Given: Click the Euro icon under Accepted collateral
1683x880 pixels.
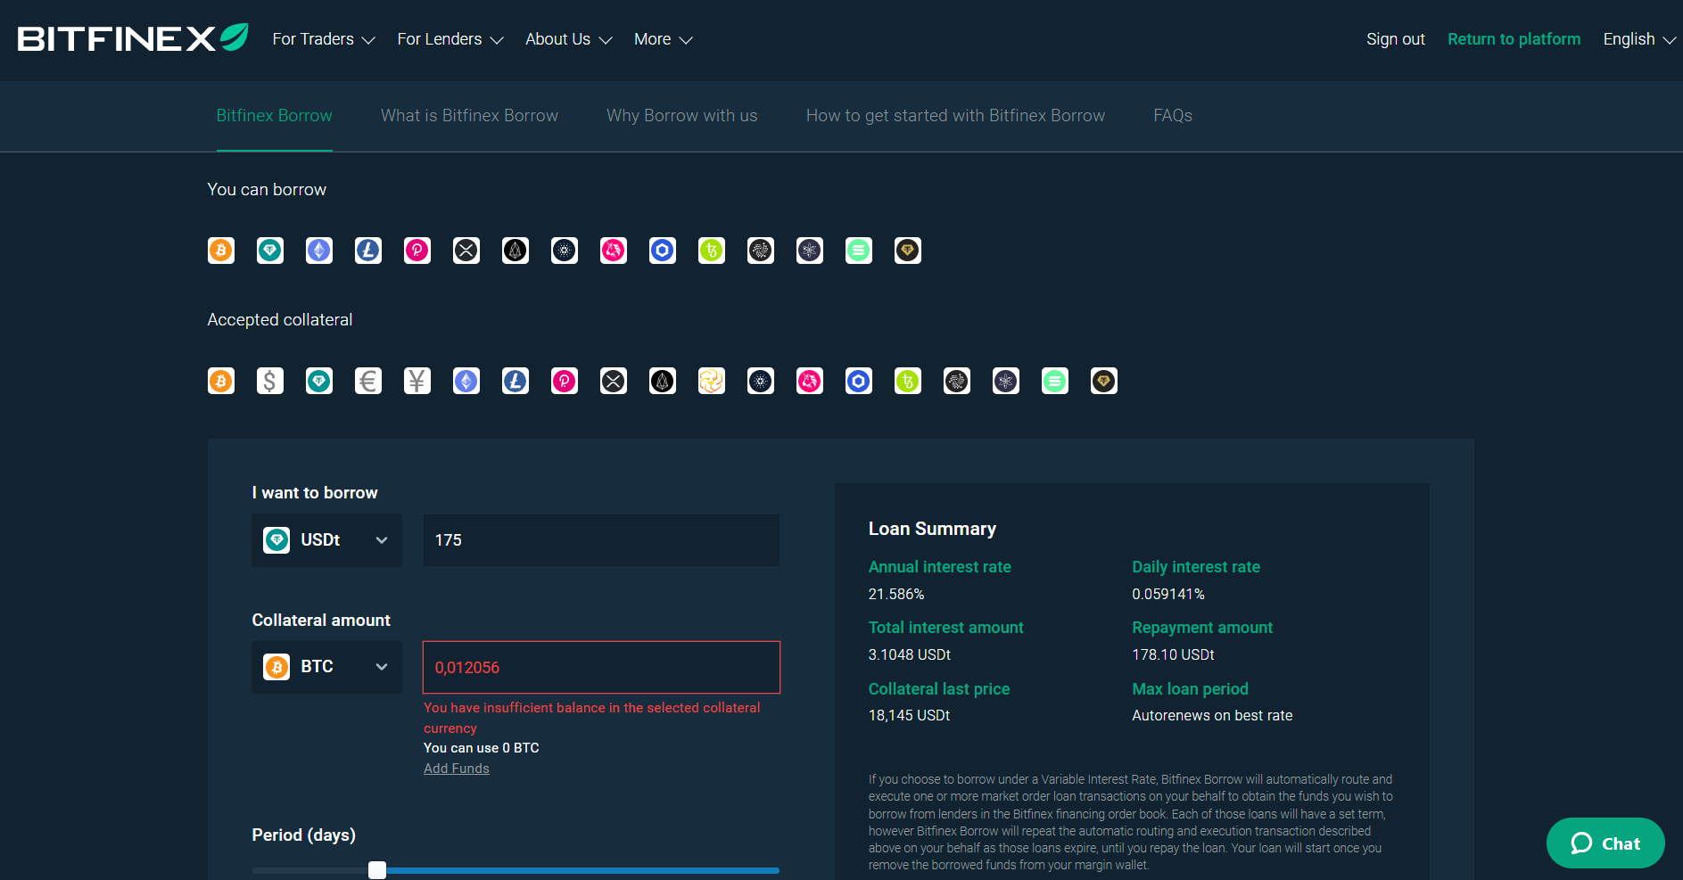Looking at the screenshot, I should click(368, 382).
